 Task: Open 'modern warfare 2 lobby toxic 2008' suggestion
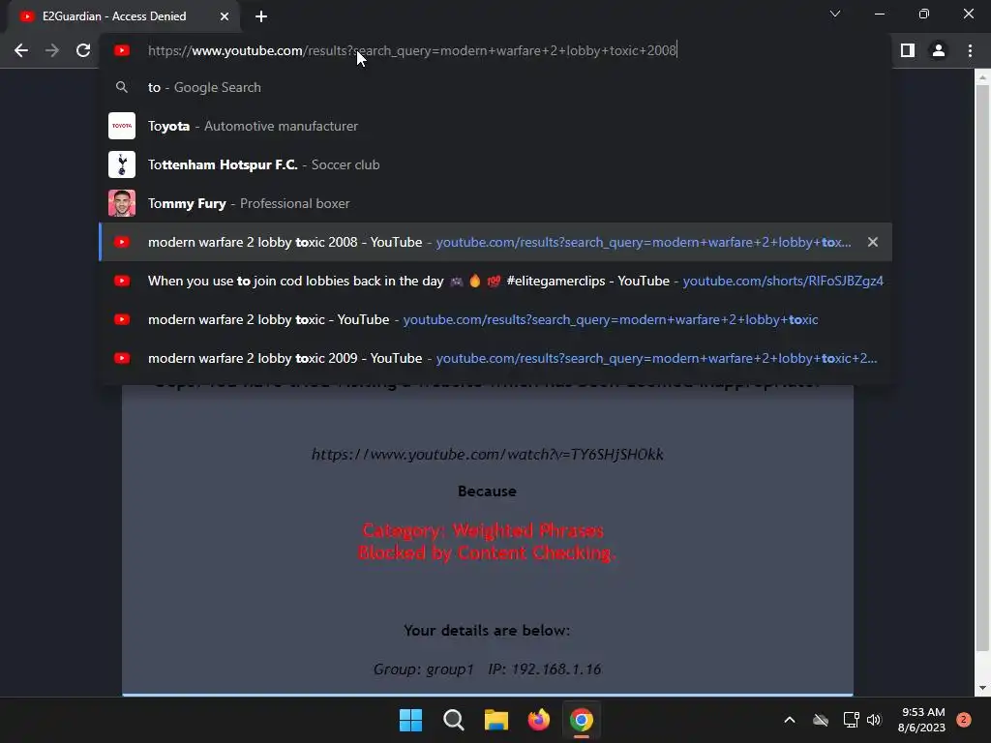click(x=495, y=242)
